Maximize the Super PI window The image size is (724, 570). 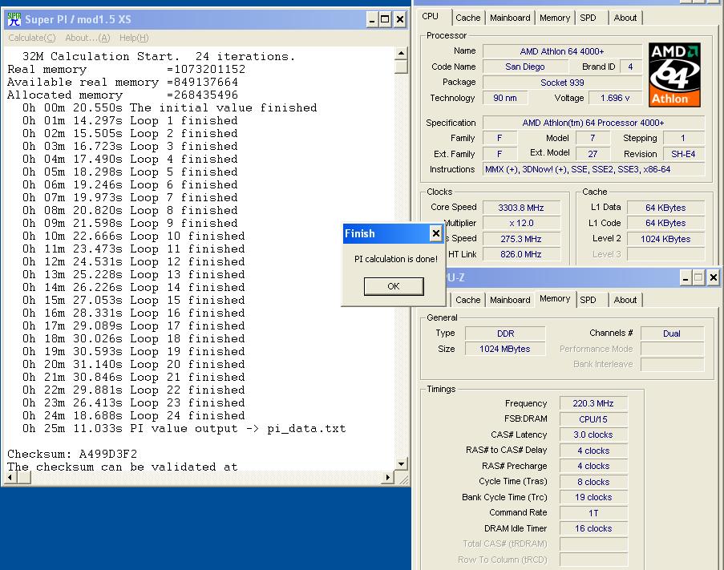click(385, 20)
